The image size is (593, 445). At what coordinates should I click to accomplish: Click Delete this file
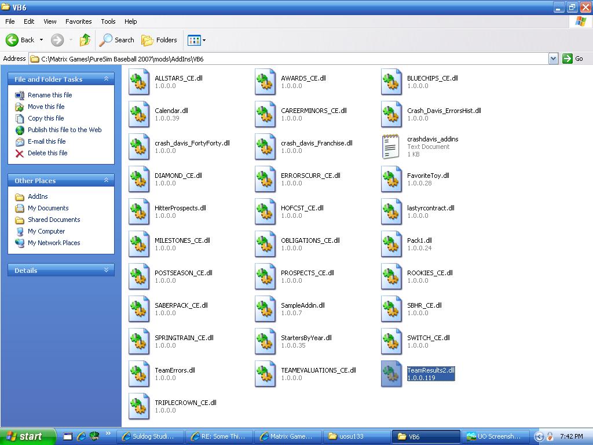47,153
